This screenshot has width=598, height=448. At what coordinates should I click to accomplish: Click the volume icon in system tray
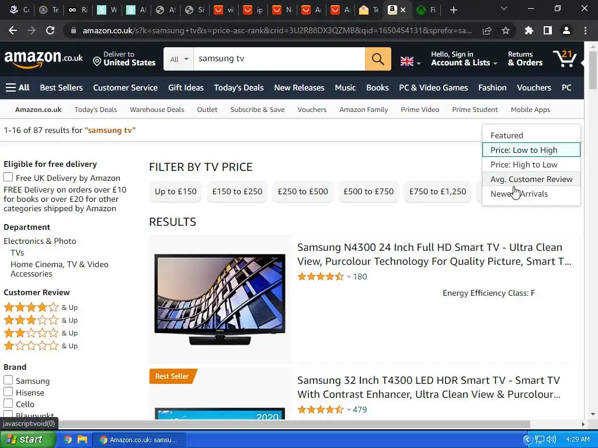tap(551, 440)
